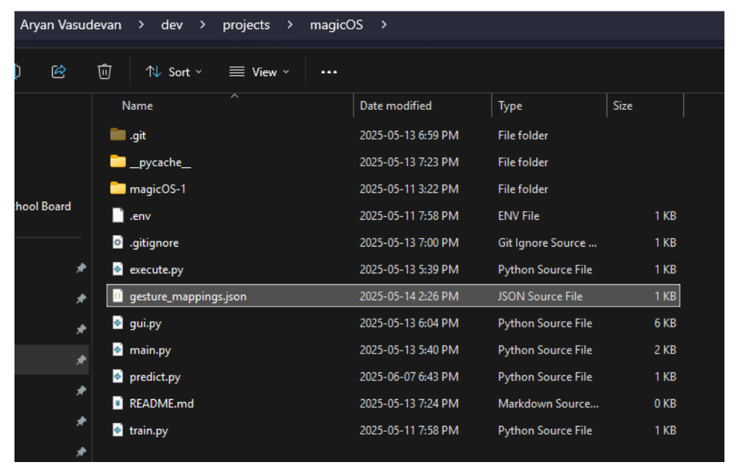Click the train.py Python file icon

(118, 430)
